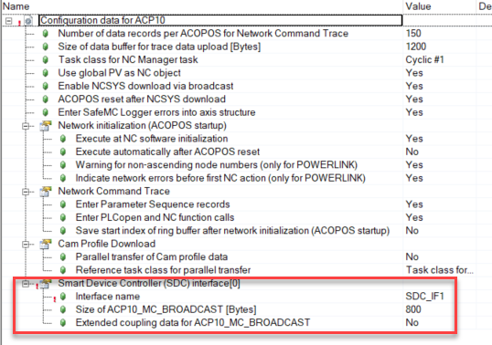Select the SDC_IF1 interface name value
The width and height of the screenshot is (492, 345).
(424, 297)
